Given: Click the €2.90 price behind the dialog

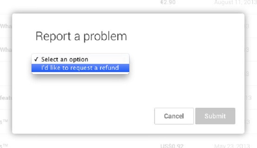Looking at the screenshot, I should (x=168, y=2).
